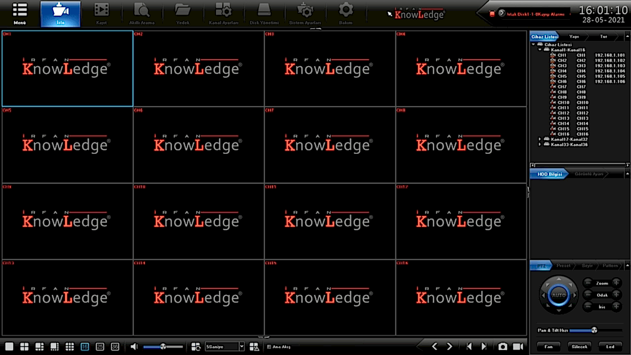This screenshot has width=631, height=355.
Task: Take a snapshot with the camera icon
Action: click(x=502, y=347)
